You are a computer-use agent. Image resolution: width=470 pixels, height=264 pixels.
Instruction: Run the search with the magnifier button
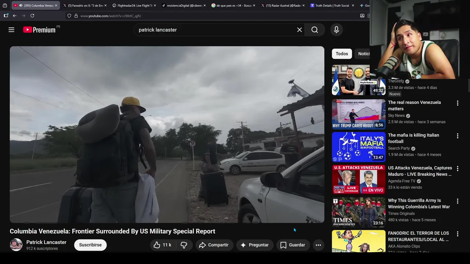(x=315, y=30)
